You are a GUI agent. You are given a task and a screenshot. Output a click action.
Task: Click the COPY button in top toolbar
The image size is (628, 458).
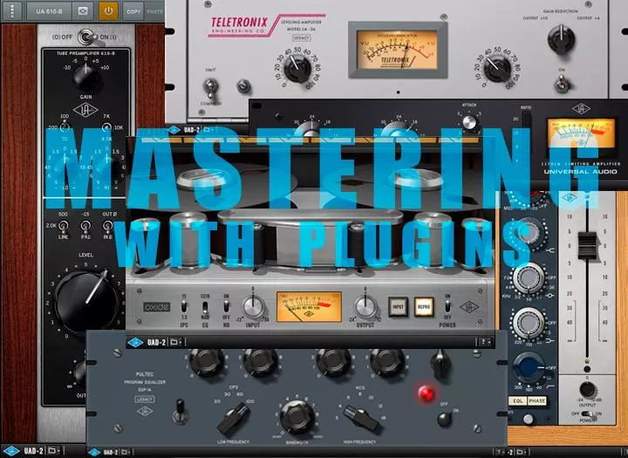click(x=133, y=11)
